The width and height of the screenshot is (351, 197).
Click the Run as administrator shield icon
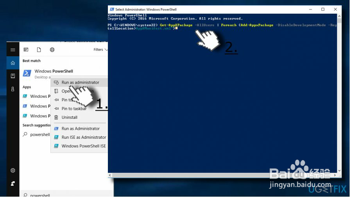[56, 82]
